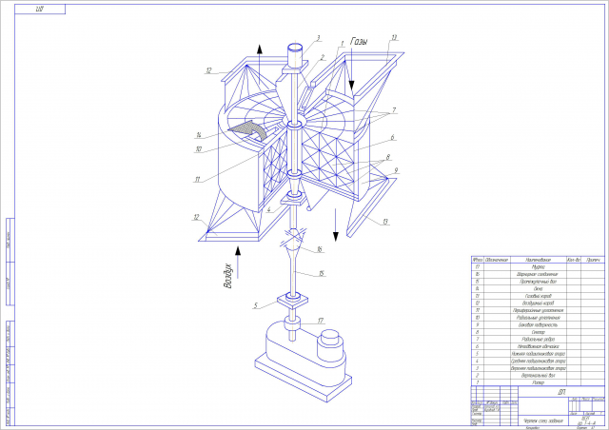Image resolution: width=609 pixels, height=430 pixels.
Task: Click the "Шарнирное соединение" row in the table
Action: coord(538,274)
